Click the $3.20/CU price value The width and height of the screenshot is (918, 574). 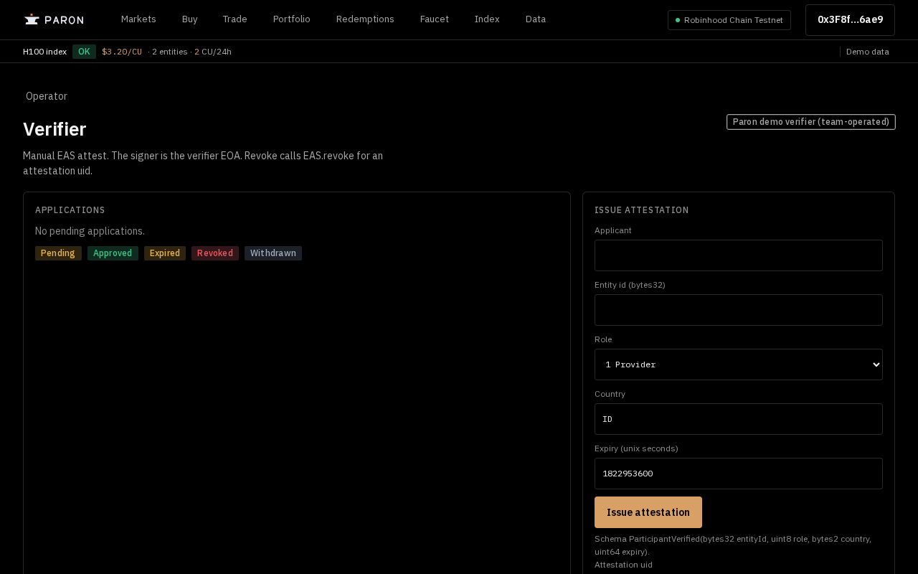tap(122, 52)
